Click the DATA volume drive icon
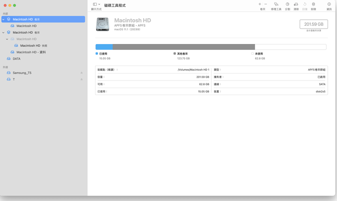The height and width of the screenshot is (201, 337). pos(8,59)
